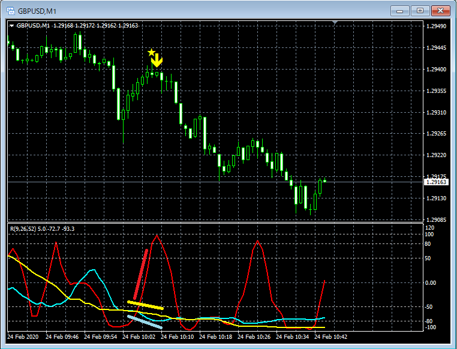The width and height of the screenshot is (457, 349).
Task: Click the 1.29130 price scale value
Action: tap(436, 198)
